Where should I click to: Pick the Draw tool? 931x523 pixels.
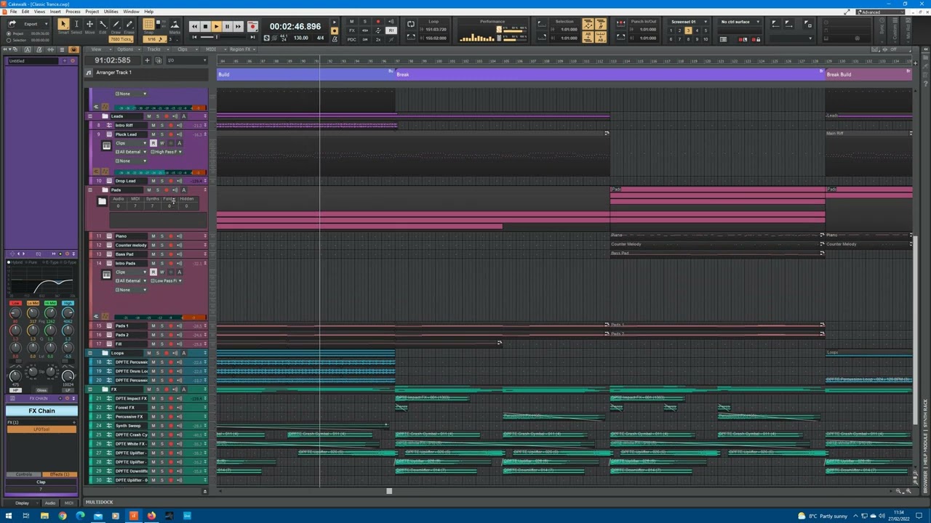point(116,24)
